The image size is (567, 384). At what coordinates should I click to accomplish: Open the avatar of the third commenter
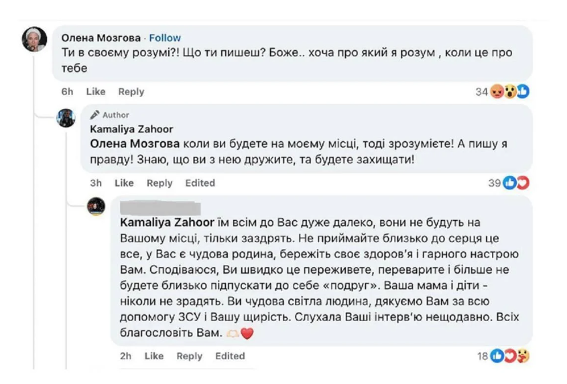pyautogui.click(x=97, y=206)
